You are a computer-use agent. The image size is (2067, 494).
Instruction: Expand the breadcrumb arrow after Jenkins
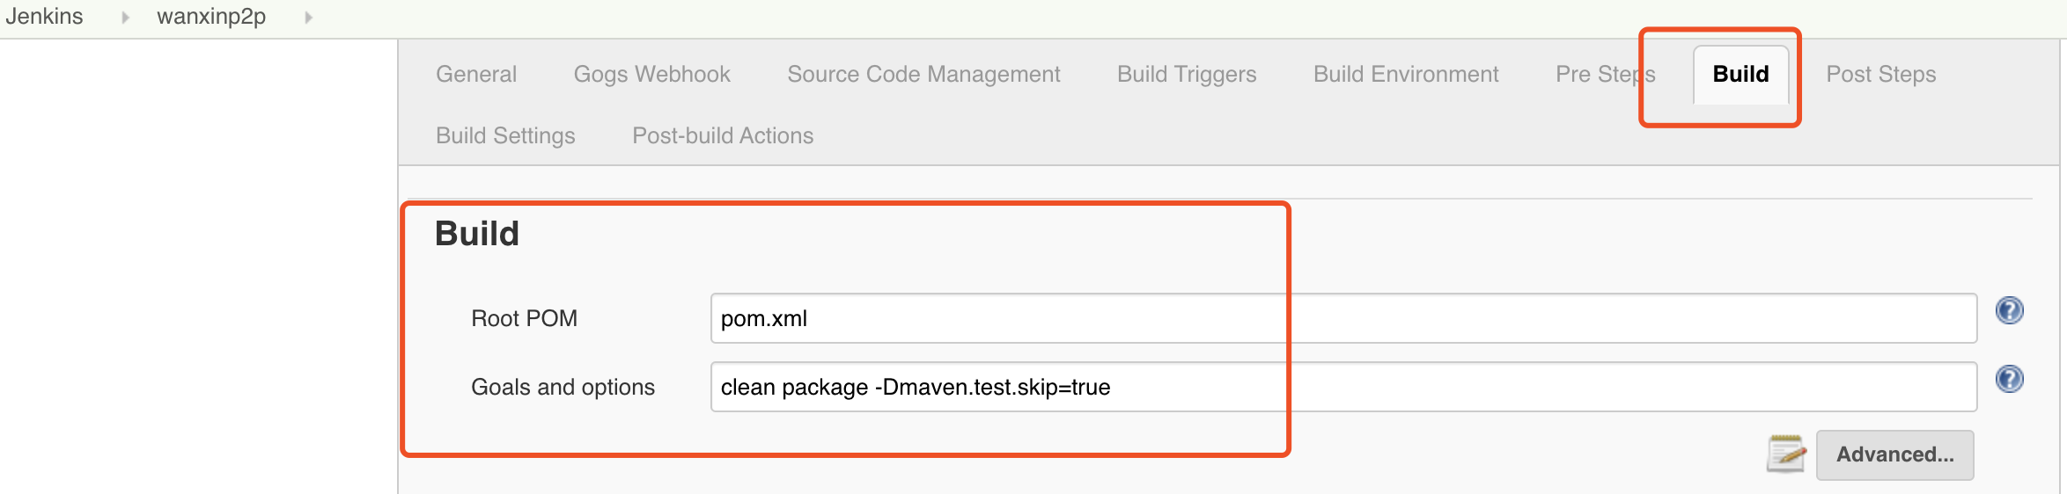126,17
